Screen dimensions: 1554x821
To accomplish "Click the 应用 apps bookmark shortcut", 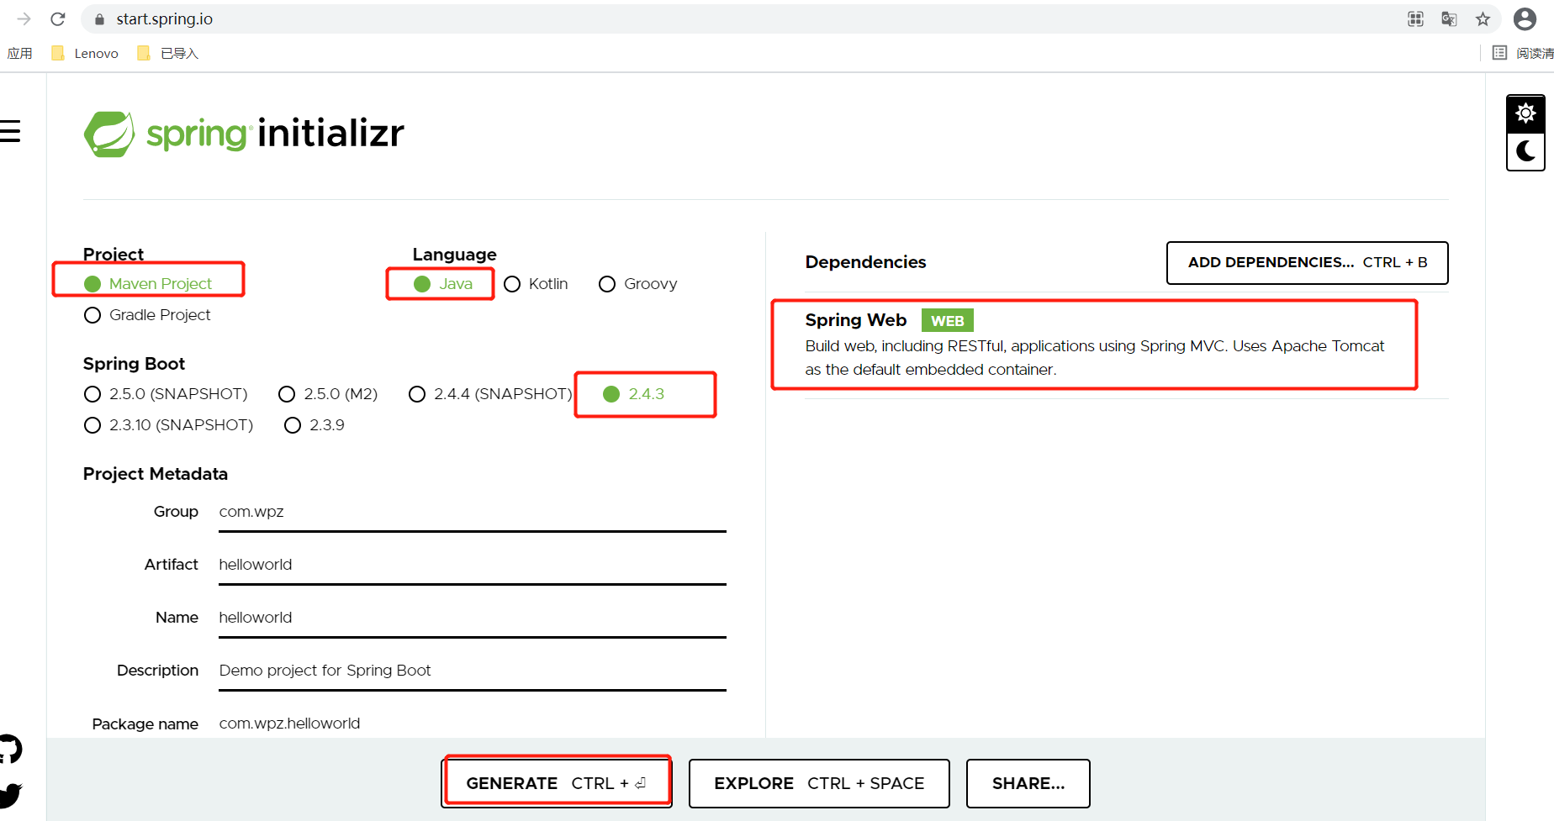I will (19, 53).
